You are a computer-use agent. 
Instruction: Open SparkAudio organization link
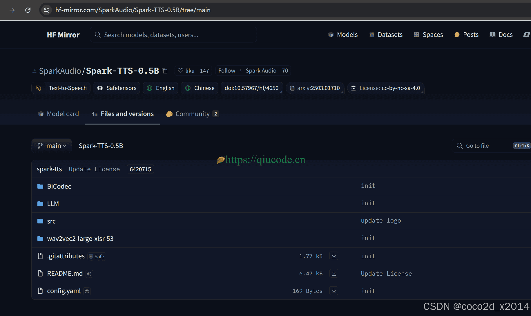coord(60,71)
